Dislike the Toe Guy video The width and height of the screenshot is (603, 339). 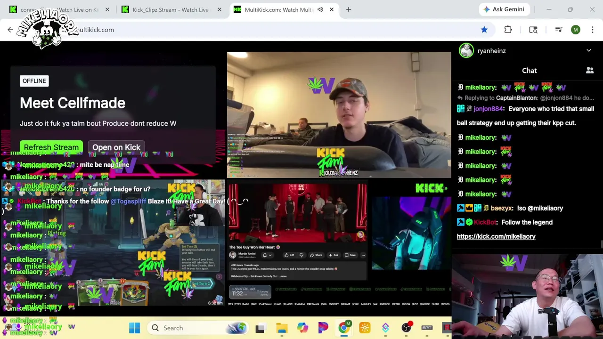(301, 255)
